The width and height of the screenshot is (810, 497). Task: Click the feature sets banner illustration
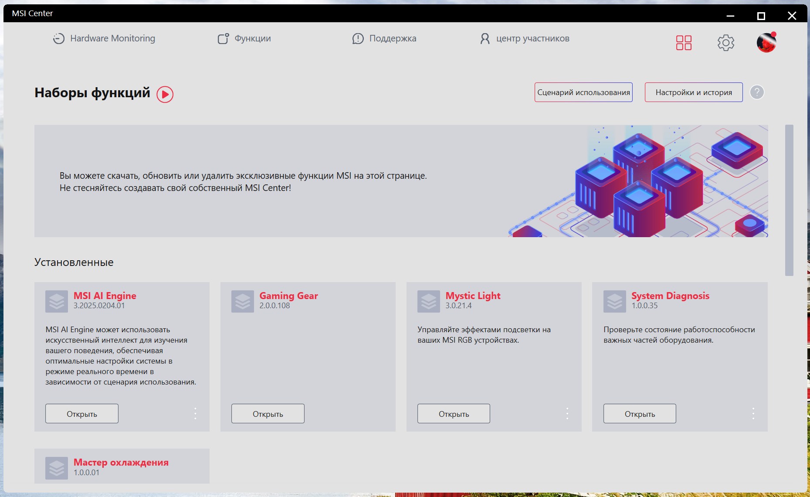tap(638, 181)
